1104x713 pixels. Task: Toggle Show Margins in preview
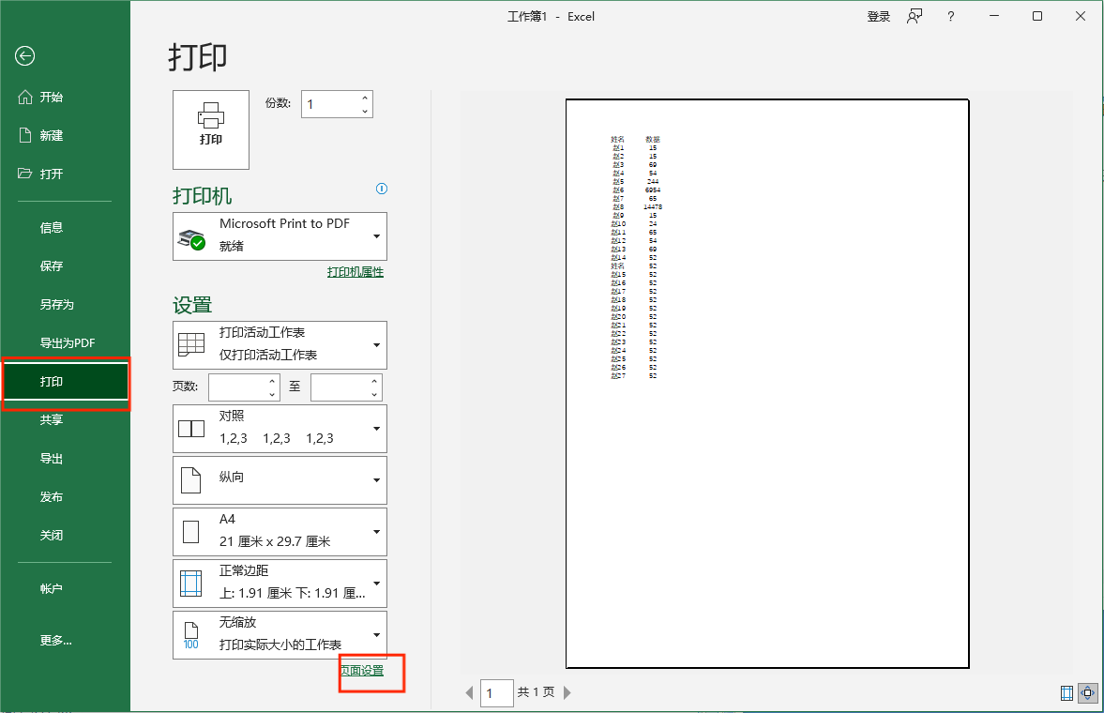pyautogui.click(x=1066, y=693)
